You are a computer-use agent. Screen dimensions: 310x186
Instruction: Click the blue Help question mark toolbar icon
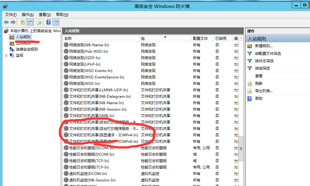point(48,22)
